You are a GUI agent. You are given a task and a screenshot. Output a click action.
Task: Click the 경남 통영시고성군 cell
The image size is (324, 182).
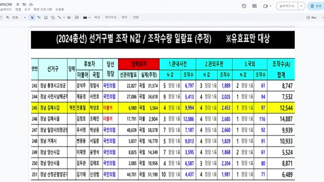pyautogui.click(x=53, y=85)
